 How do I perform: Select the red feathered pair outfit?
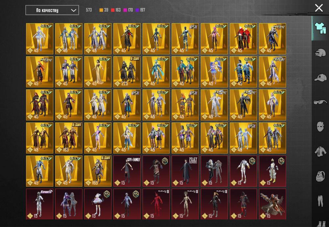click(x=243, y=39)
